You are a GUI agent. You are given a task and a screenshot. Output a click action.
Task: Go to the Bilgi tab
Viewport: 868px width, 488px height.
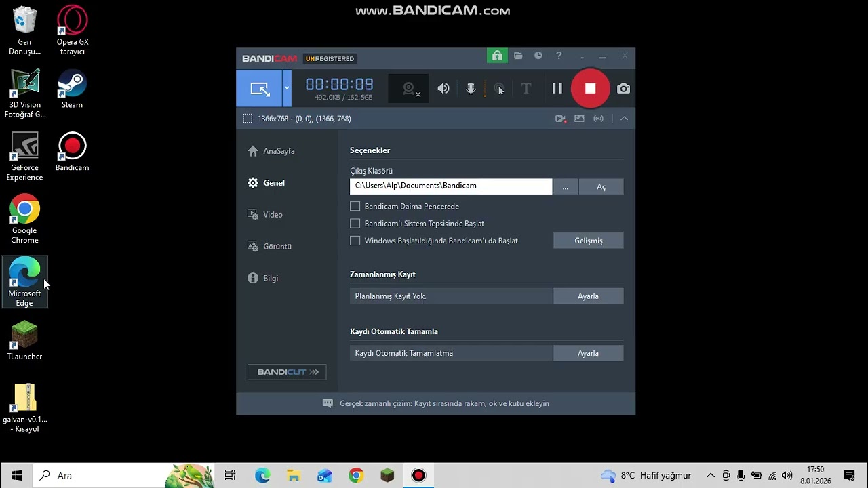(x=263, y=279)
